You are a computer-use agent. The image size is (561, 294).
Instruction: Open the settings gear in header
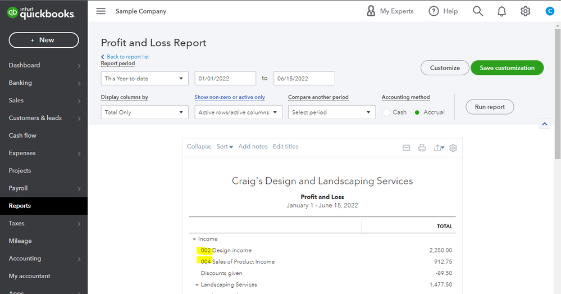[525, 11]
